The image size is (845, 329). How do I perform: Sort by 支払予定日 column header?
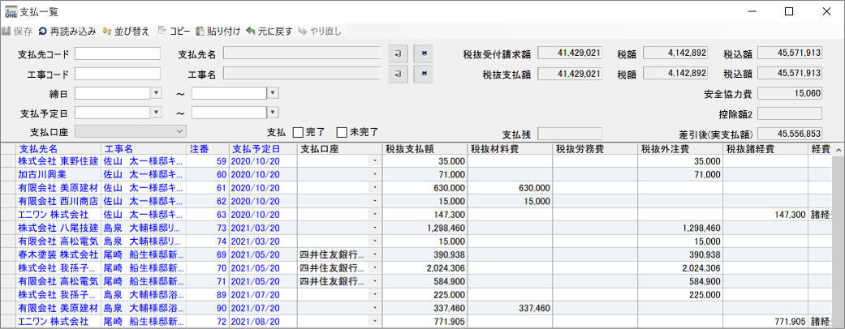click(x=255, y=149)
